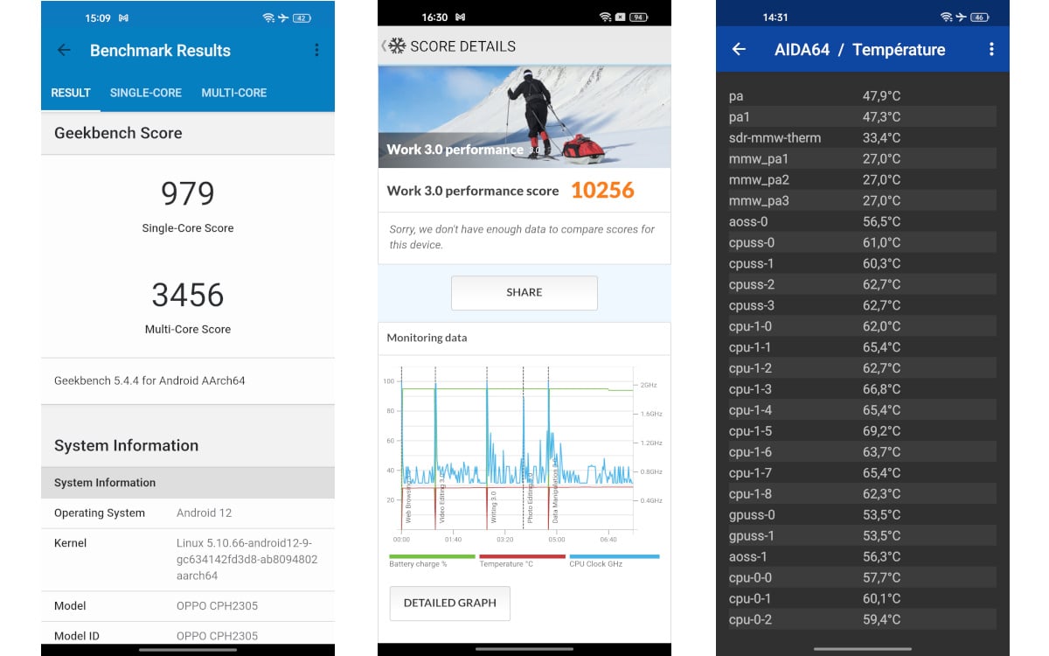
Task: Switch to the MULTI-CORE tab
Action: click(x=233, y=93)
